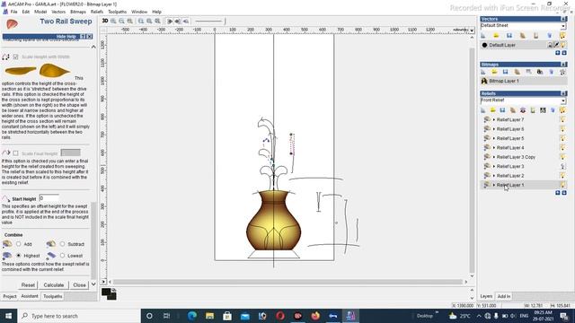Click the last magnifier icon in the view toolbar
The height and width of the screenshot is (323, 575).
(x=158, y=22)
